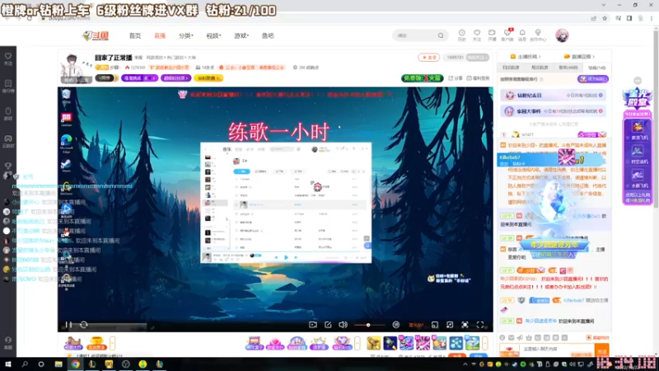Click the streamer avatar thumbnail
This screenshot has width=659, height=371.
tap(76, 68)
